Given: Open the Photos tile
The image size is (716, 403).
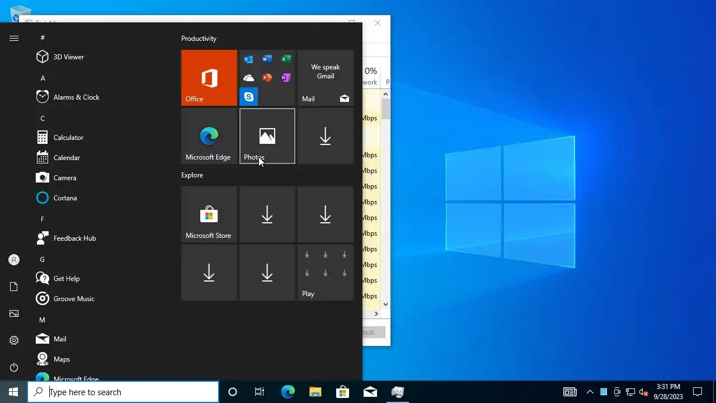Looking at the screenshot, I should [267, 136].
